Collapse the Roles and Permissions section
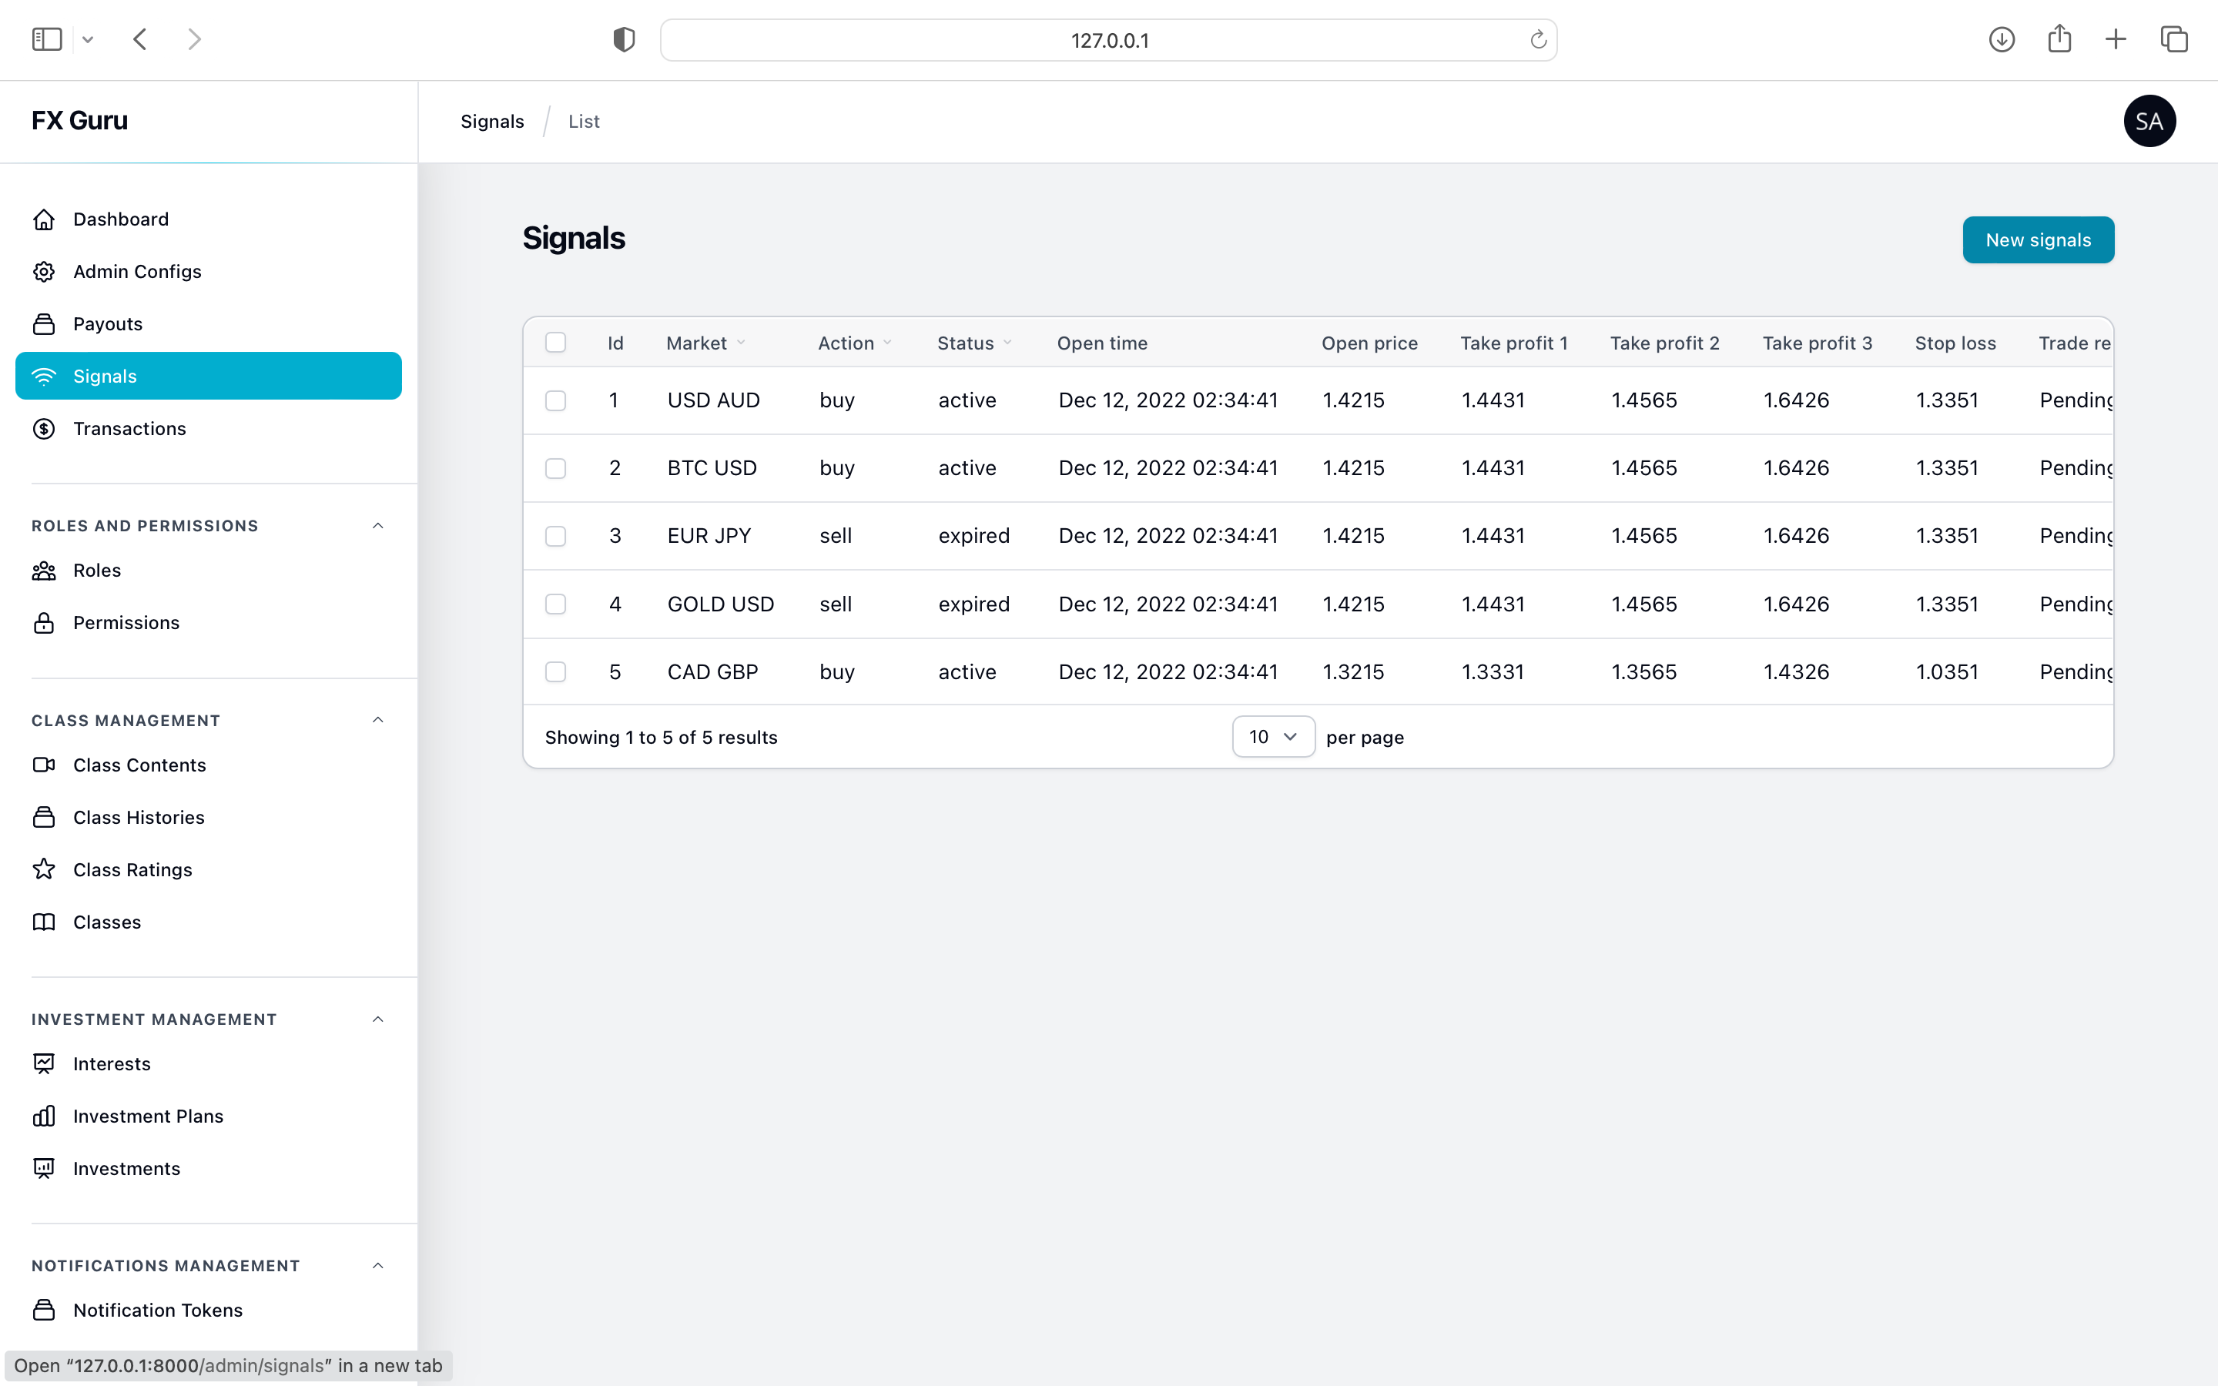The height and width of the screenshot is (1386, 2218). (x=377, y=525)
